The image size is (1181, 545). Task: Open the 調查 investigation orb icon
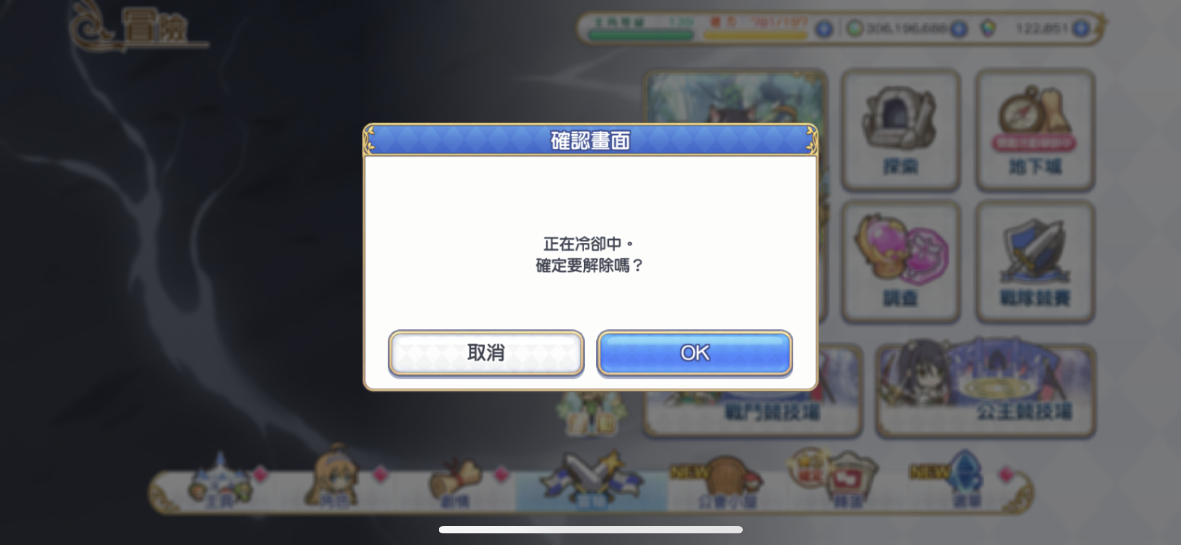pyautogui.click(x=901, y=262)
